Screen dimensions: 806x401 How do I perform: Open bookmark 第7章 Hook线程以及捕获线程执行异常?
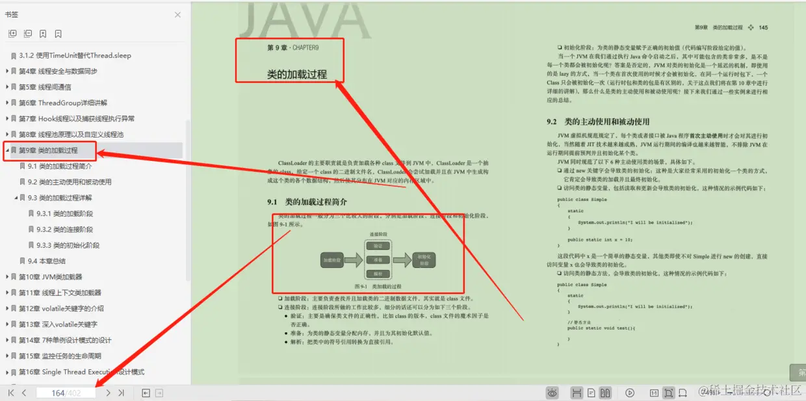pos(77,119)
